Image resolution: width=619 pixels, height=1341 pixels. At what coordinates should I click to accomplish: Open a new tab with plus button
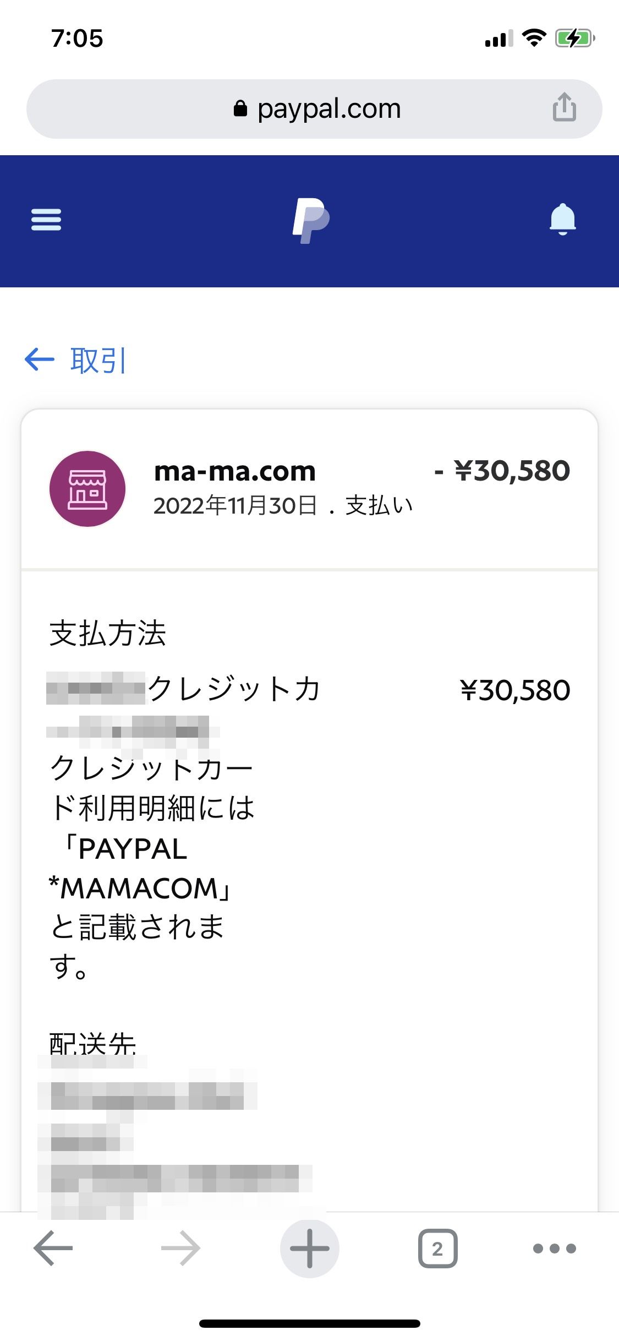coord(309,1249)
